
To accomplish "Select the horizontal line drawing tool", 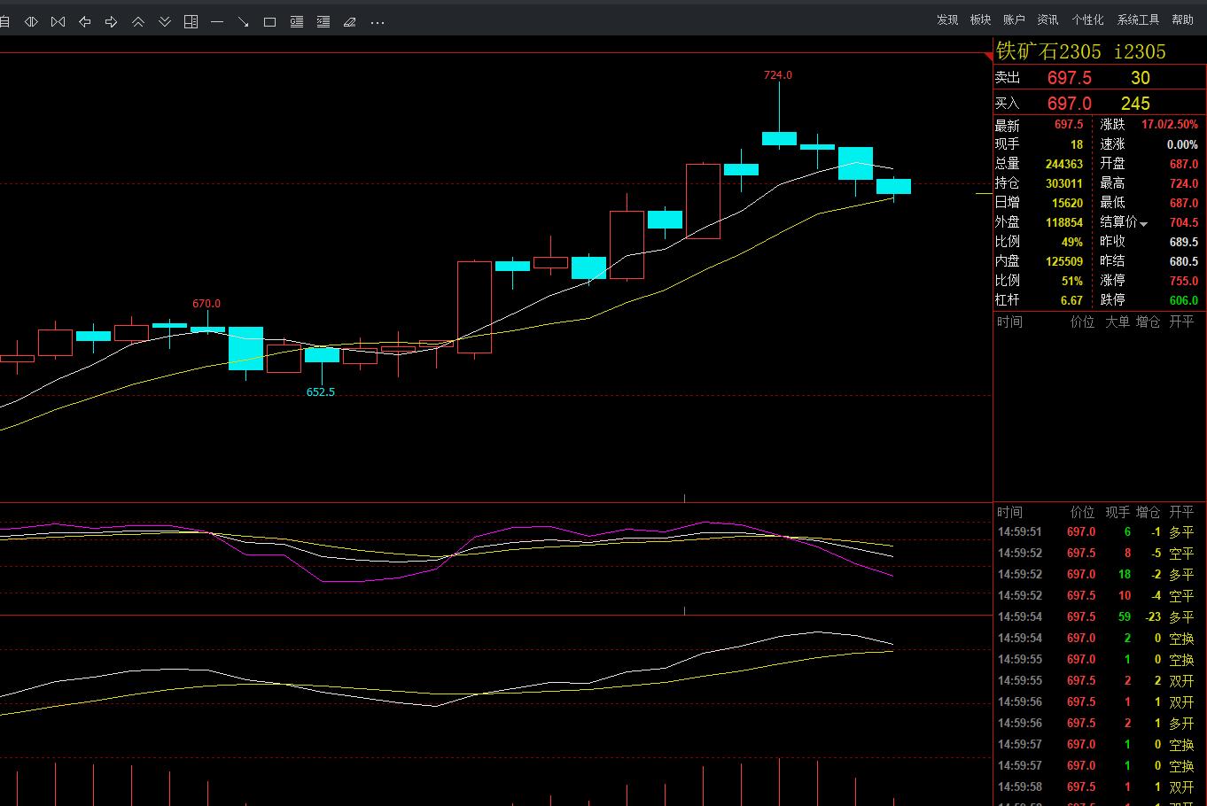I will tap(217, 21).
